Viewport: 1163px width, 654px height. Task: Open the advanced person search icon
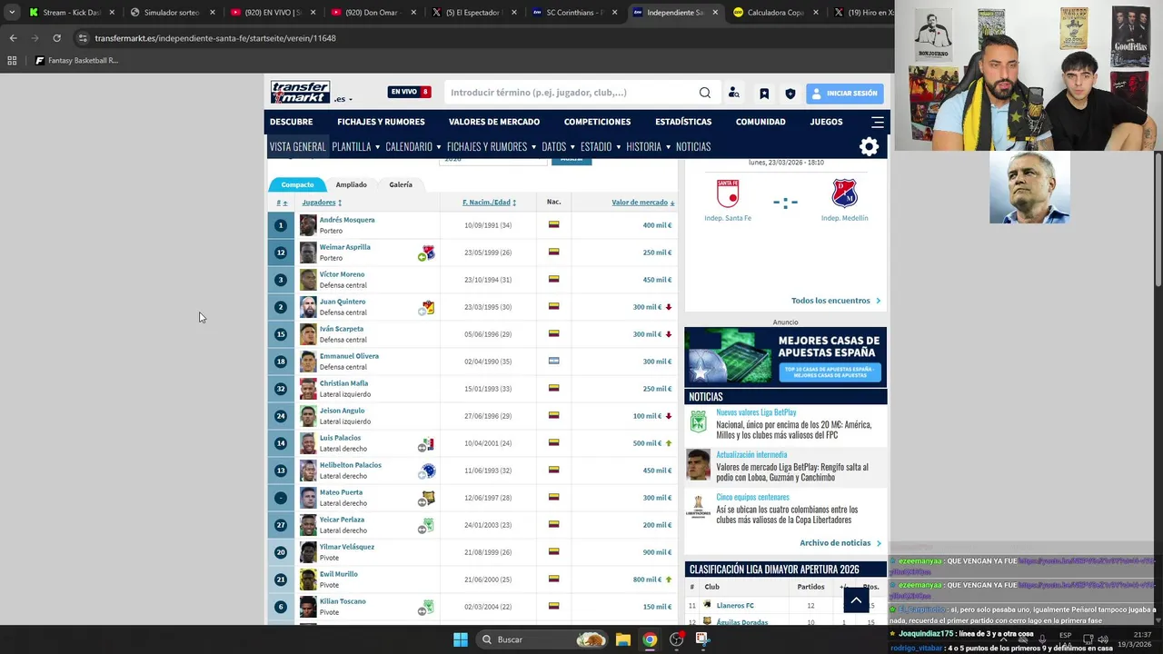[734, 93]
